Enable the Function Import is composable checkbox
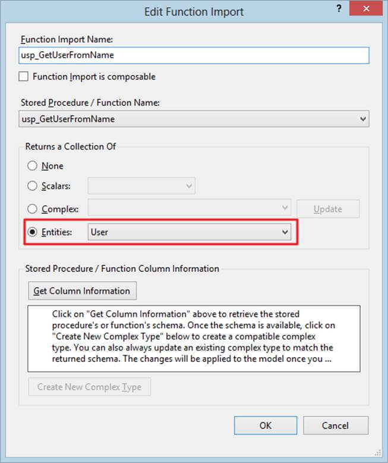This screenshot has height=463, width=388. [24, 76]
